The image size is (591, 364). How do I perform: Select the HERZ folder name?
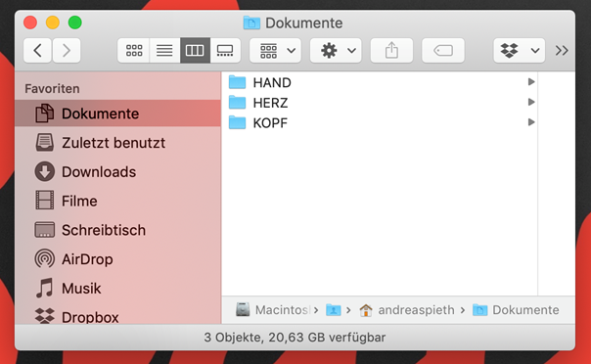(270, 103)
